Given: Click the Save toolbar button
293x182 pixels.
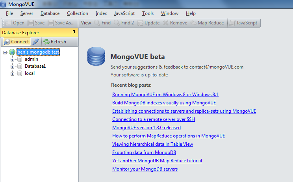Looking at the screenshot, I should 36,23.
